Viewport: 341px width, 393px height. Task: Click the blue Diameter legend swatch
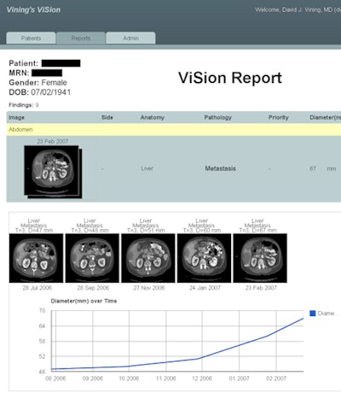click(313, 314)
